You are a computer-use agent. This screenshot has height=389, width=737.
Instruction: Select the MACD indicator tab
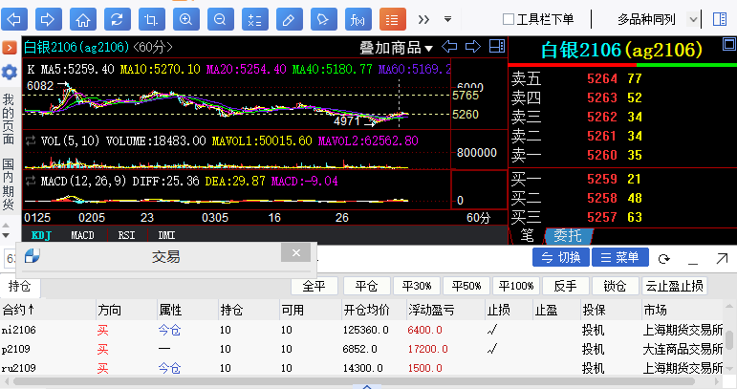pyautogui.click(x=83, y=235)
